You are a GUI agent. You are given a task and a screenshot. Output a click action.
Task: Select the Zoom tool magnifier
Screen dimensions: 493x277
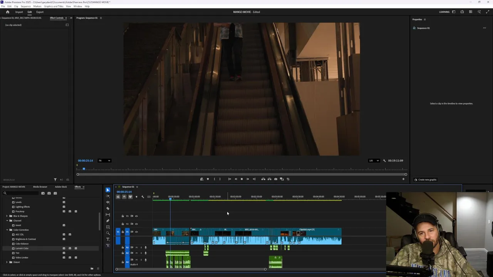click(108, 233)
